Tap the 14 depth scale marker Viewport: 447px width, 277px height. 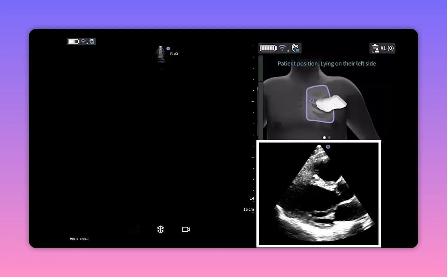[252, 198]
